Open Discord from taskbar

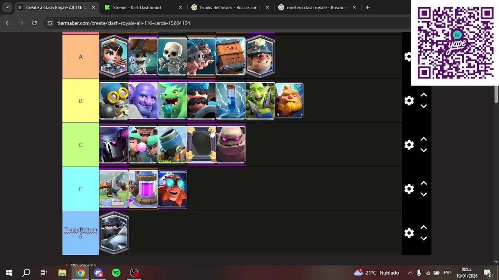click(x=98, y=273)
